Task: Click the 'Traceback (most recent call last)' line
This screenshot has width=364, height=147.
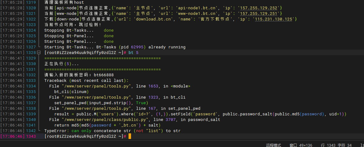Action: [86, 81]
